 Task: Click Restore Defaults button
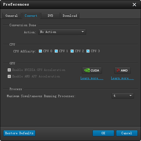19,133
